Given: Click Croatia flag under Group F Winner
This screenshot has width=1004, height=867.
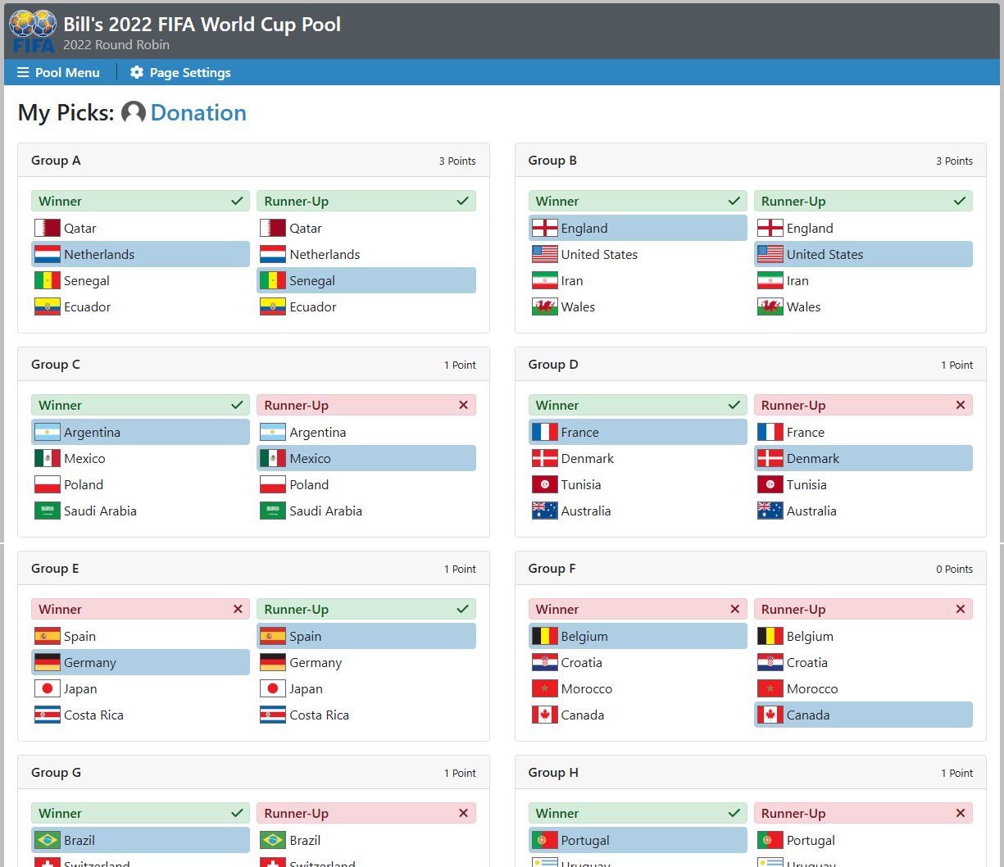Looking at the screenshot, I should [545, 662].
